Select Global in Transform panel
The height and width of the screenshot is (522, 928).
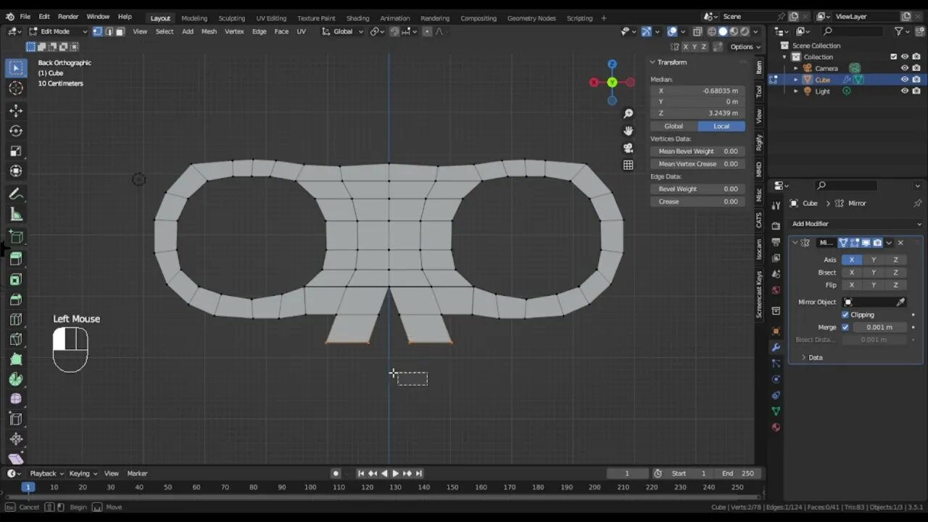[x=674, y=126]
